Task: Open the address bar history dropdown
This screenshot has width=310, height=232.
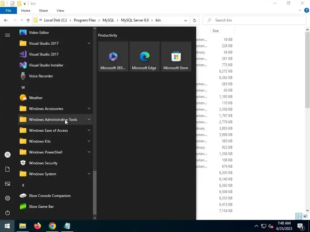Action: [186, 20]
